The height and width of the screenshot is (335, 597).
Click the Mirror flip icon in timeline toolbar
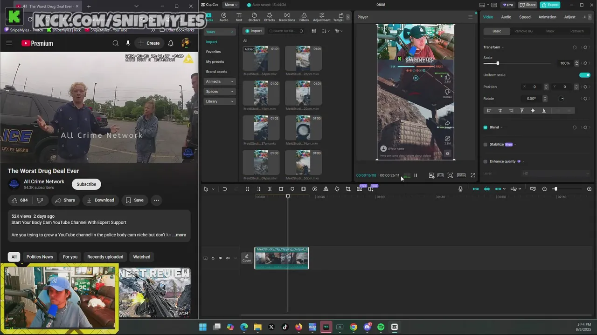click(x=326, y=189)
